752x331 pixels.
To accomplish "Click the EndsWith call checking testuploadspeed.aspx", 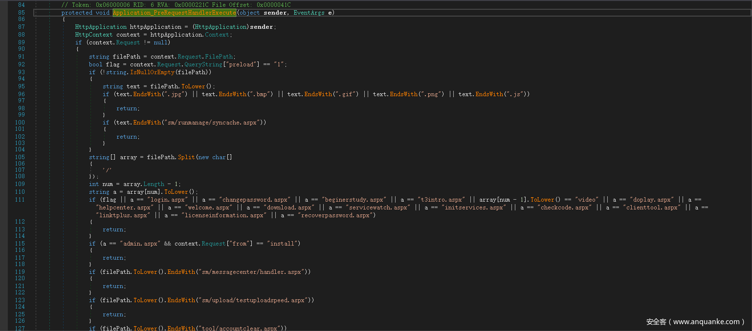I will (181, 300).
